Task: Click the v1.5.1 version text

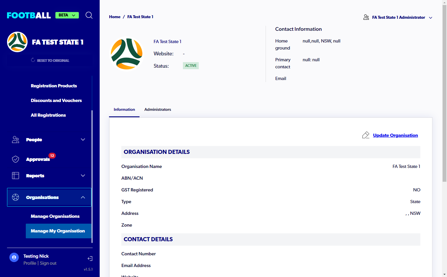Action: coord(88,269)
